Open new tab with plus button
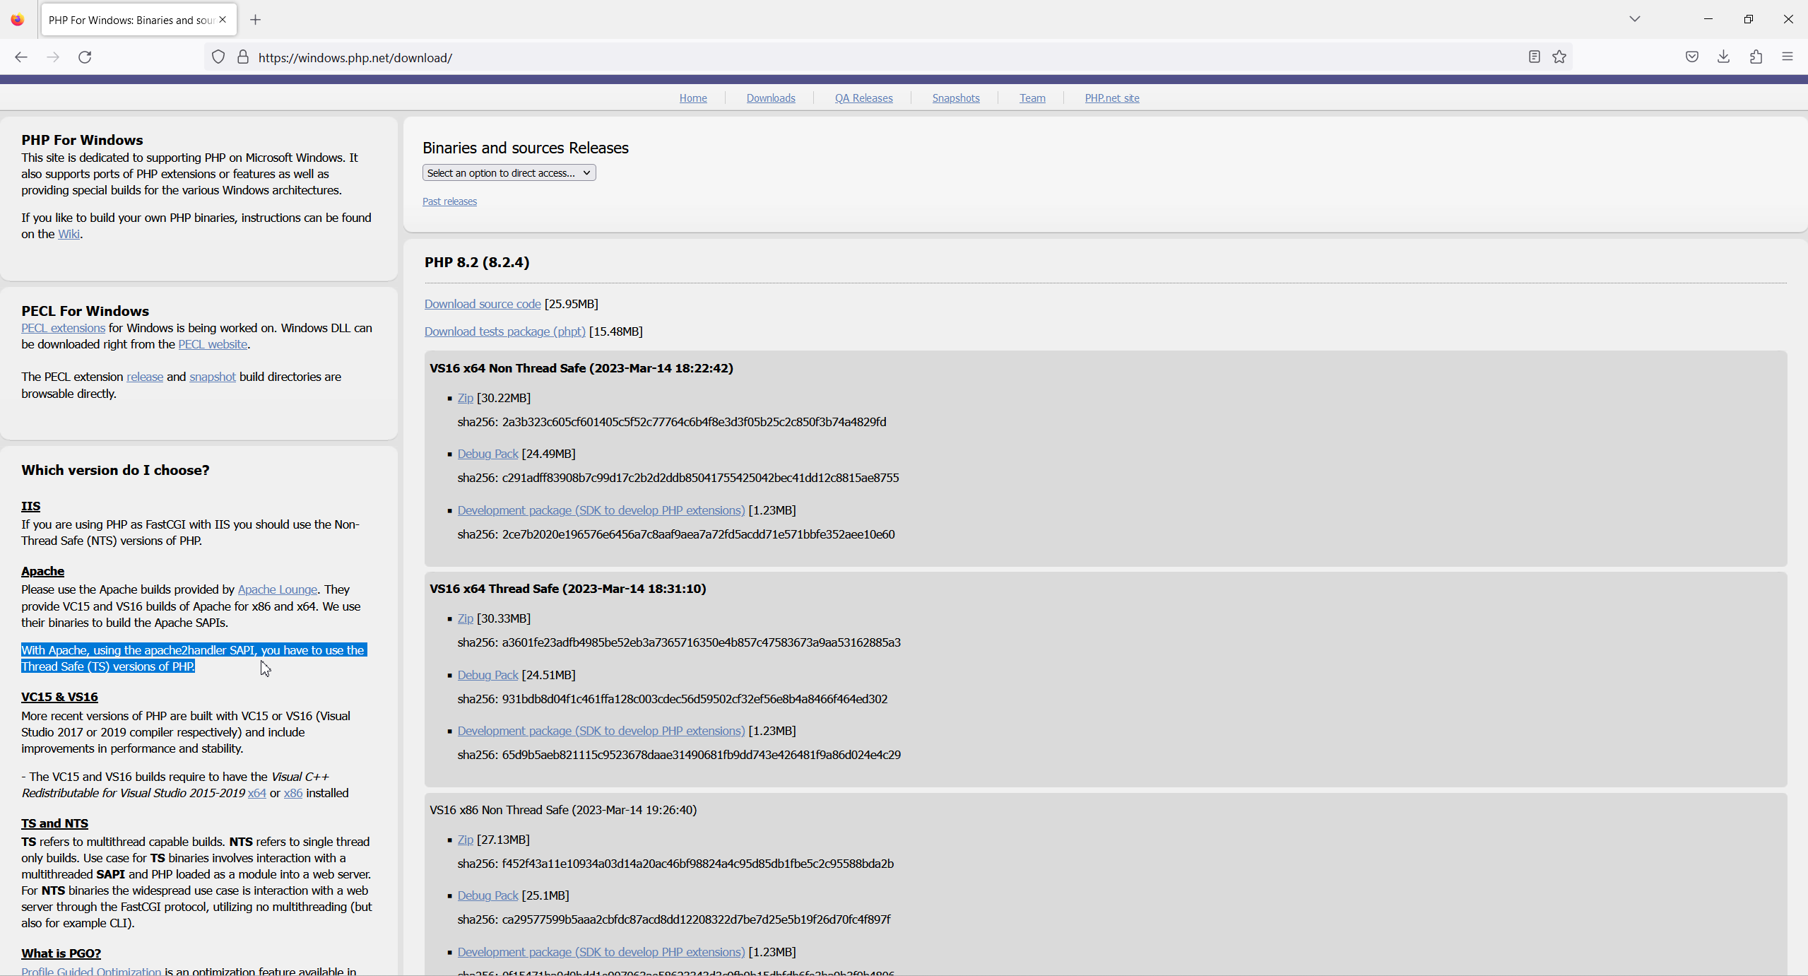The width and height of the screenshot is (1808, 976). 256,20
